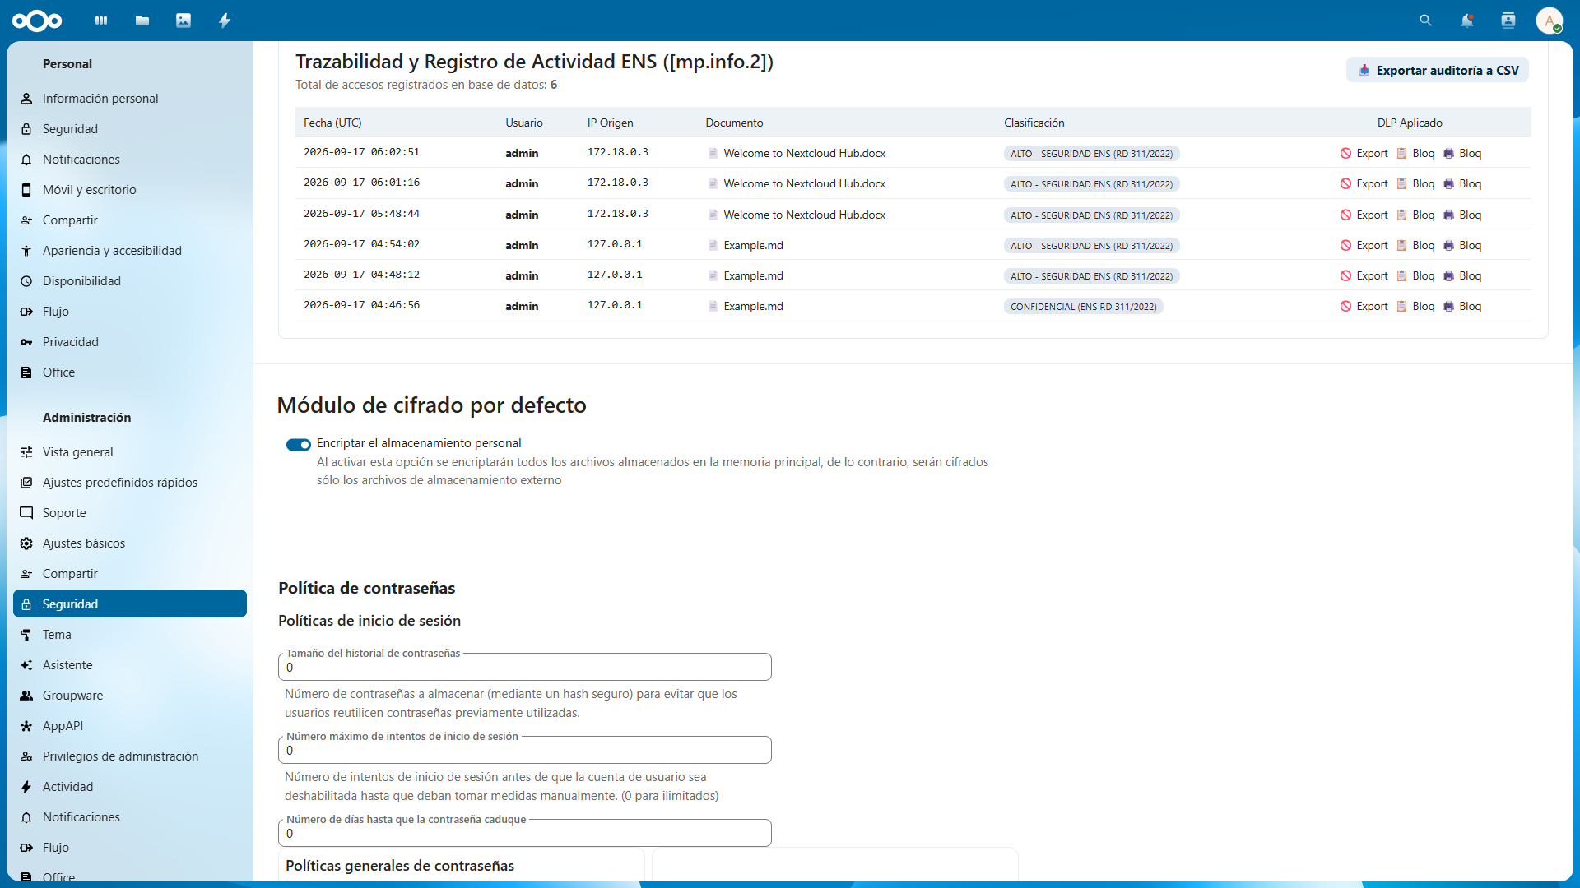Click the Disponibilidad clock icon
The height and width of the screenshot is (888, 1580).
(x=26, y=281)
